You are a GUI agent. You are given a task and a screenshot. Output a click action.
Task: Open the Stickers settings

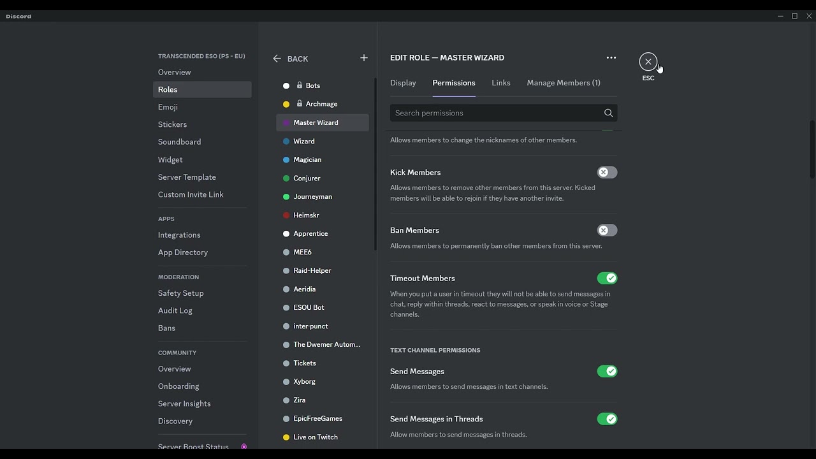tap(202, 124)
